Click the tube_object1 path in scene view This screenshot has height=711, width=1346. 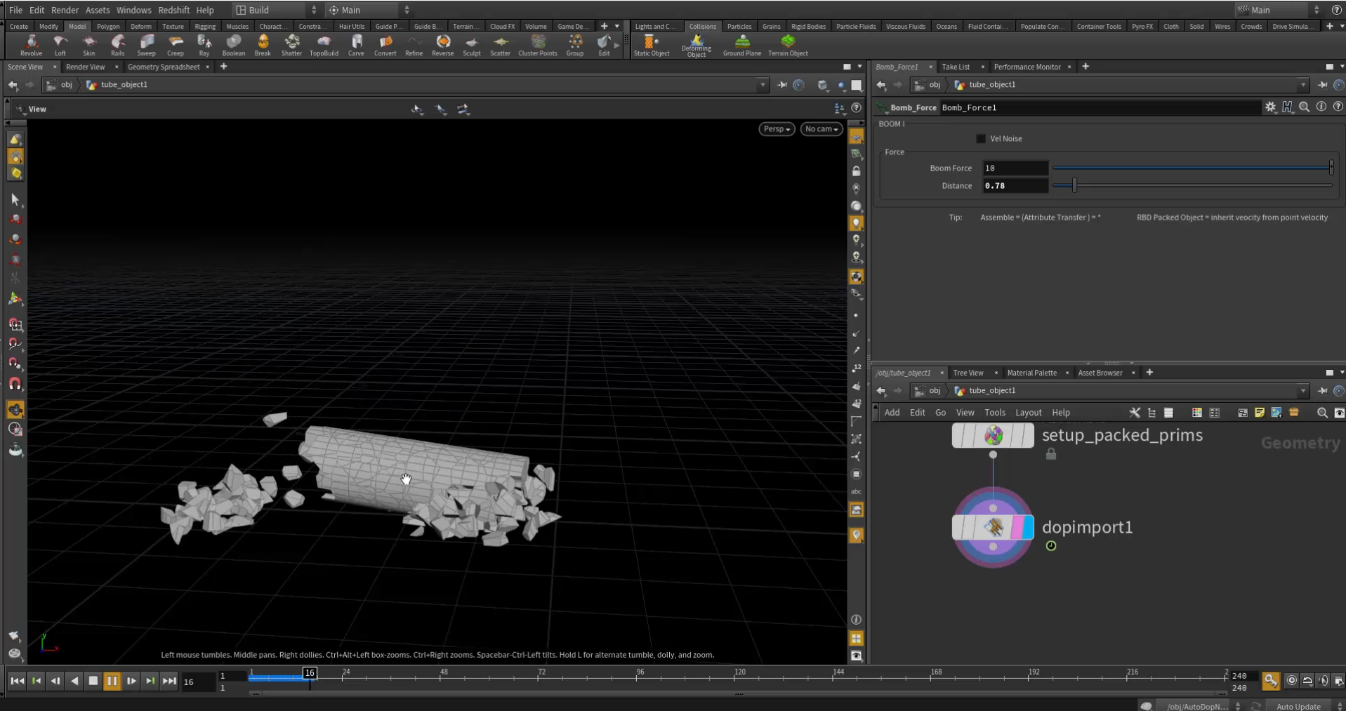pos(124,85)
